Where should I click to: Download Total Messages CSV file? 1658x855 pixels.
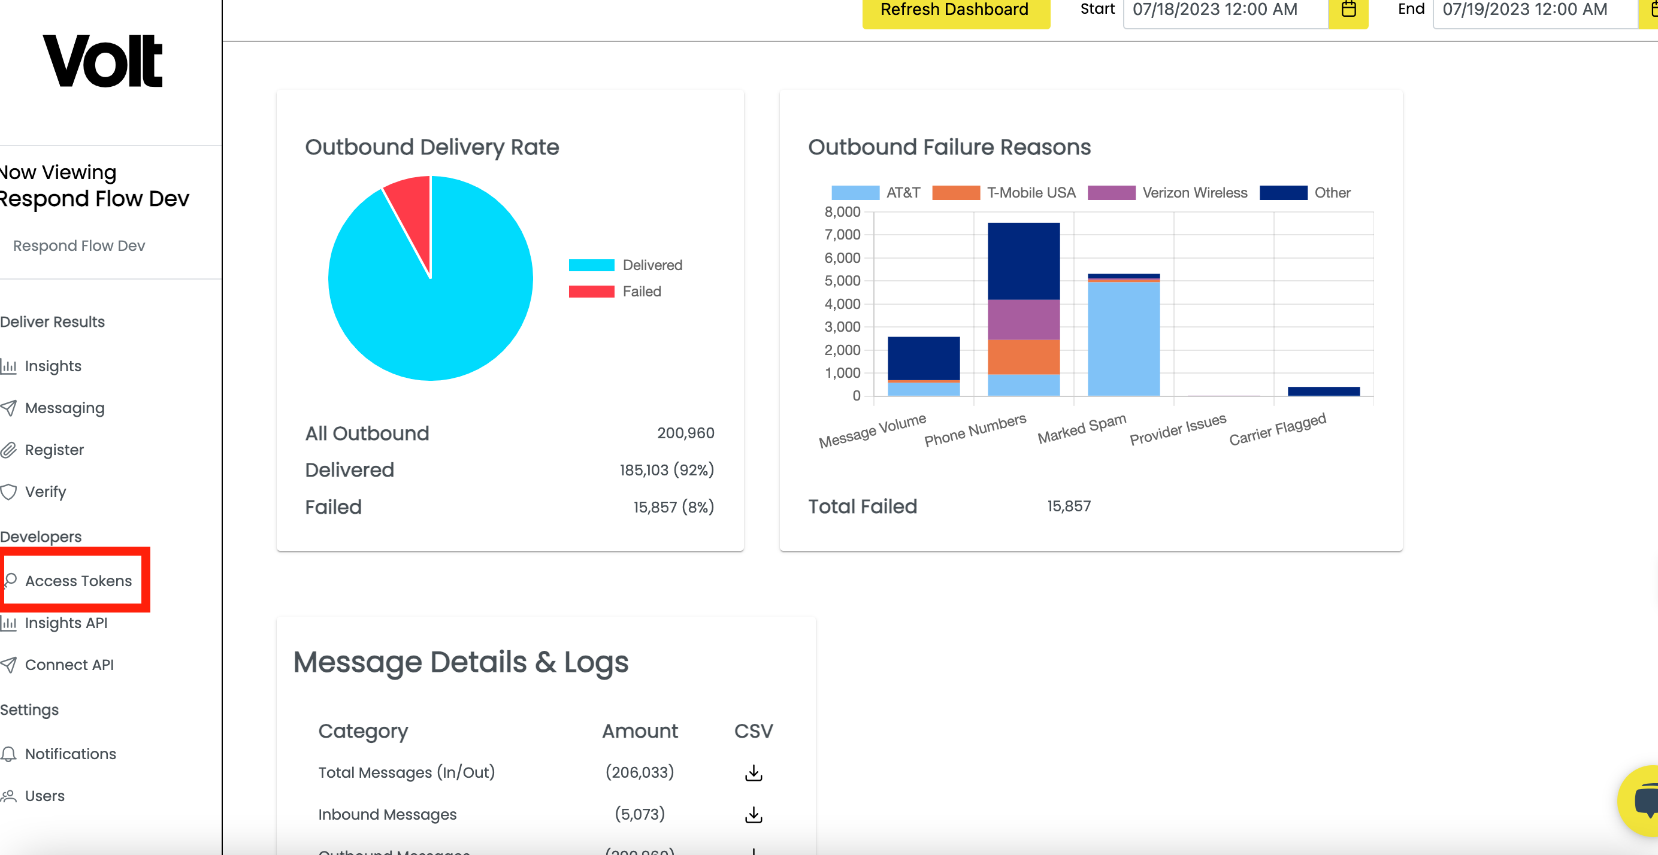coord(753,772)
